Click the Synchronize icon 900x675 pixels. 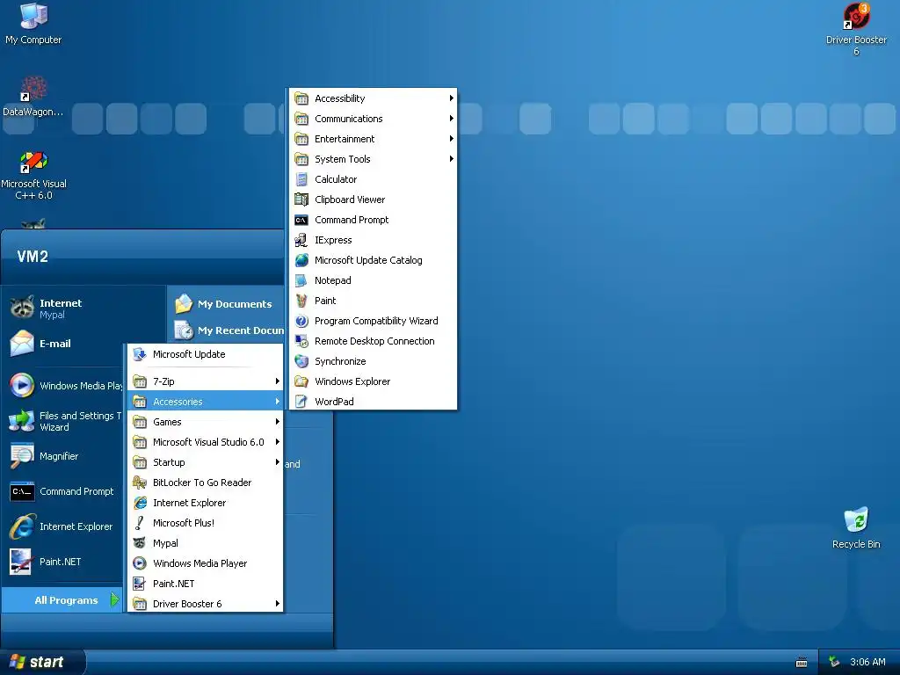point(301,361)
